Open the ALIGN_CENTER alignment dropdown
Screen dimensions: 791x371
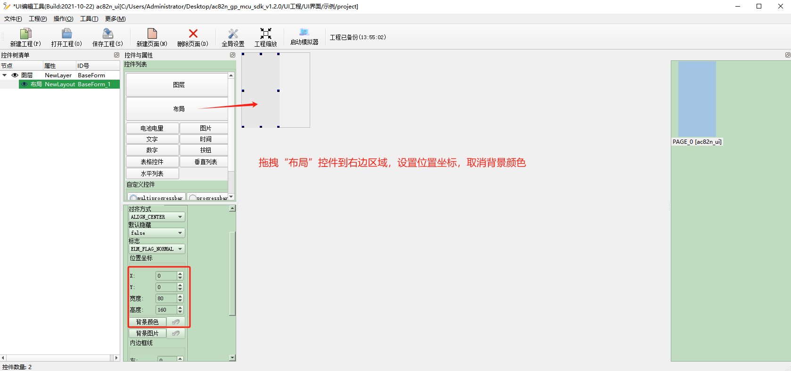click(x=157, y=217)
